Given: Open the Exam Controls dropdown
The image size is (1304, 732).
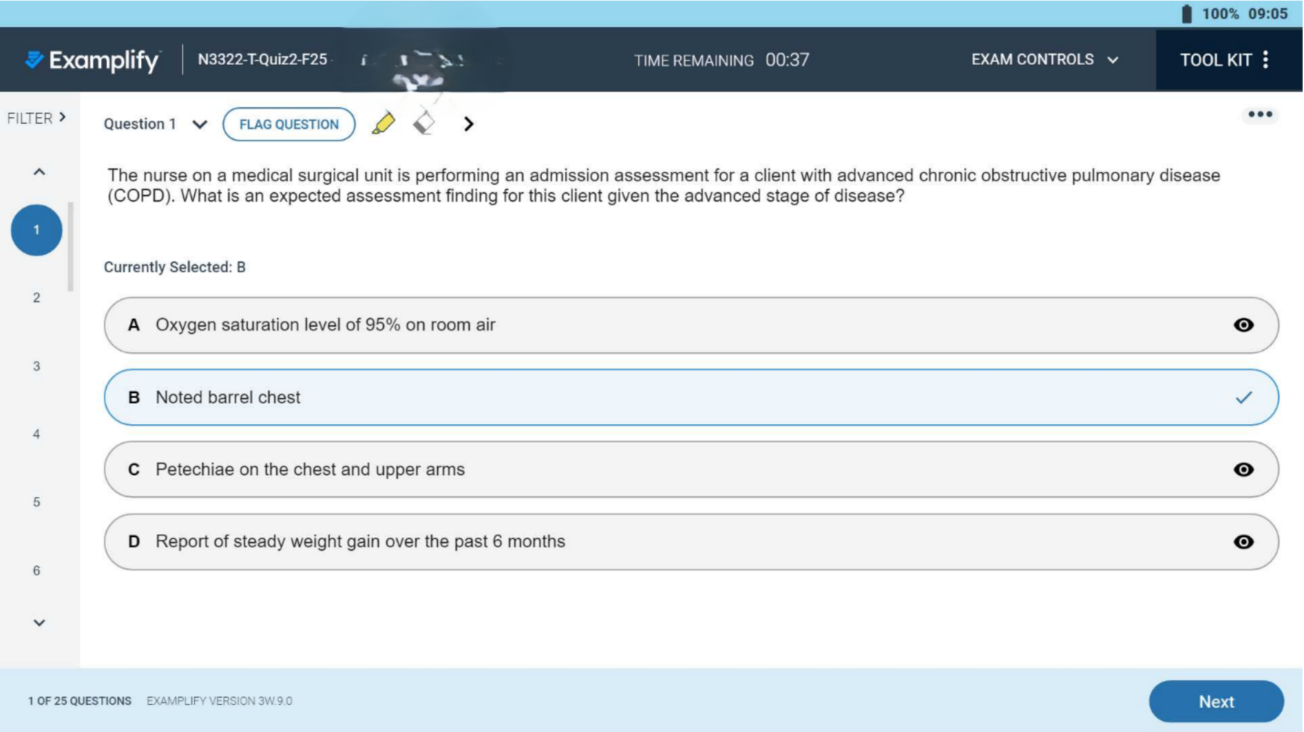Looking at the screenshot, I should [x=1044, y=60].
